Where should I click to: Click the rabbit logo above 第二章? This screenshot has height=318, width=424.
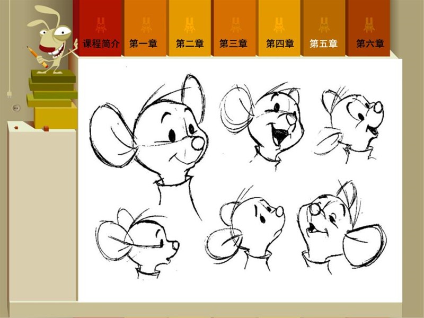click(x=190, y=25)
